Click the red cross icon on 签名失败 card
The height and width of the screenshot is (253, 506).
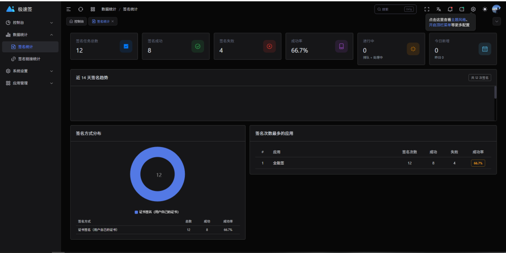pyautogui.click(x=269, y=46)
